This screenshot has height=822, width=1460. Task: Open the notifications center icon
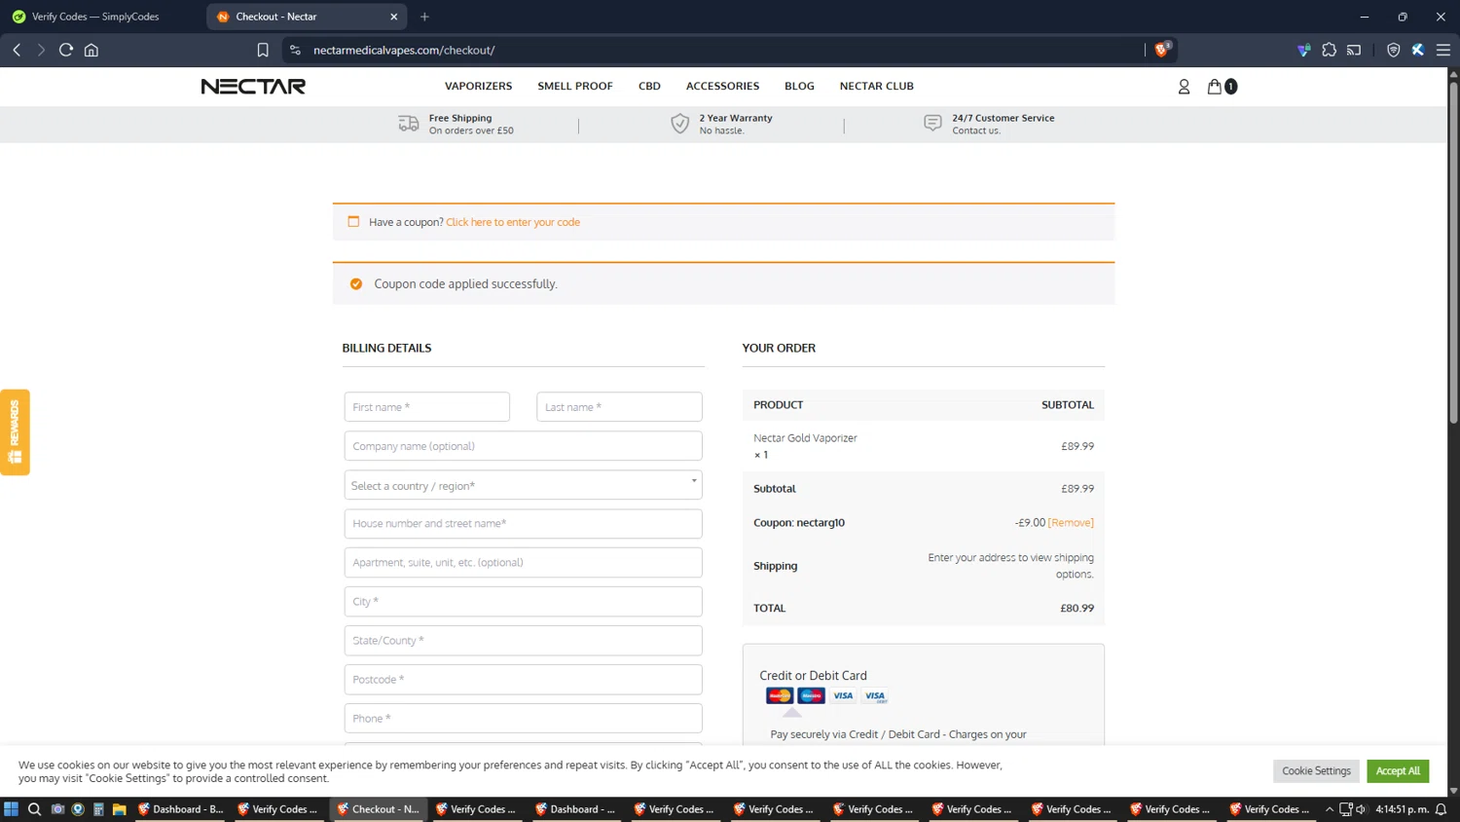pos(1442,809)
